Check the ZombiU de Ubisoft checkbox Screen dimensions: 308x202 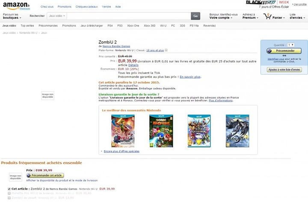pos(9,198)
